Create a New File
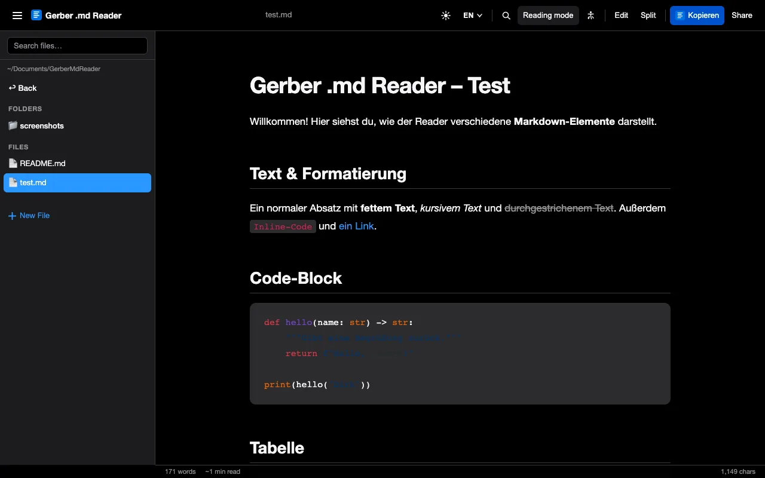The image size is (765, 478). [x=29, y=216]
